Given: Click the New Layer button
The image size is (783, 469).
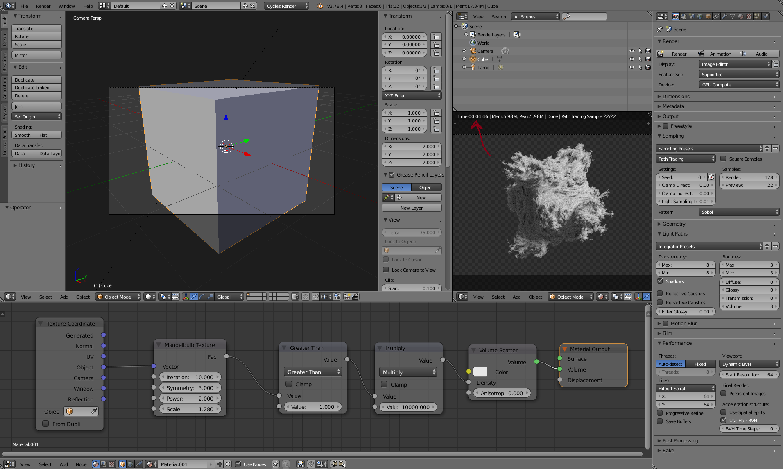Looking at the screenshot, I should 411,208.
